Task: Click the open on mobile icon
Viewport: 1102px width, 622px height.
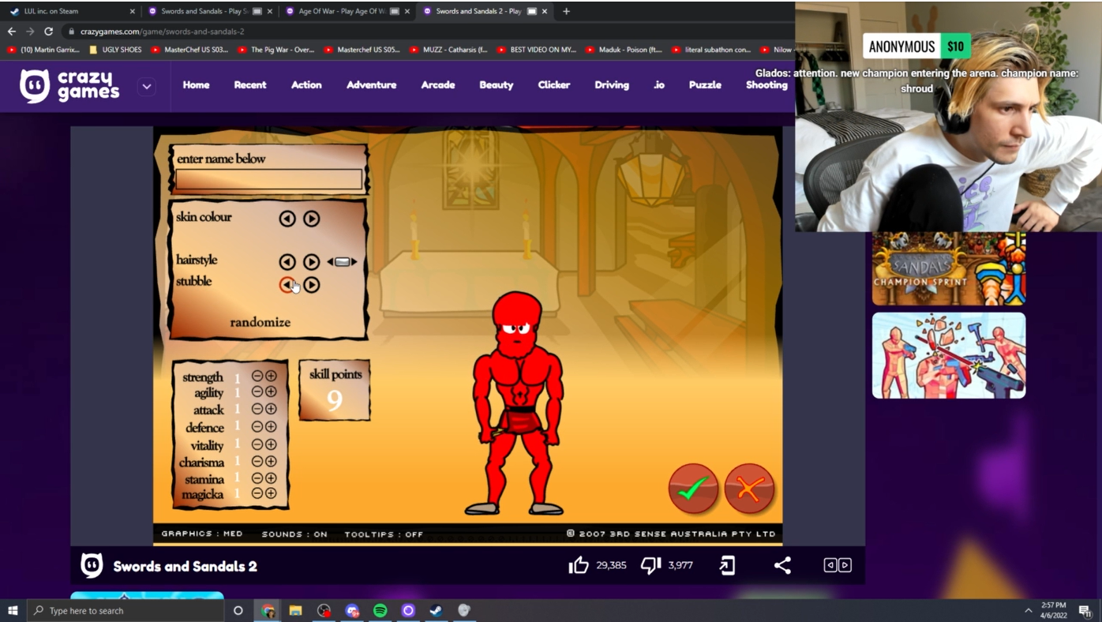Action: click(727, 565)
